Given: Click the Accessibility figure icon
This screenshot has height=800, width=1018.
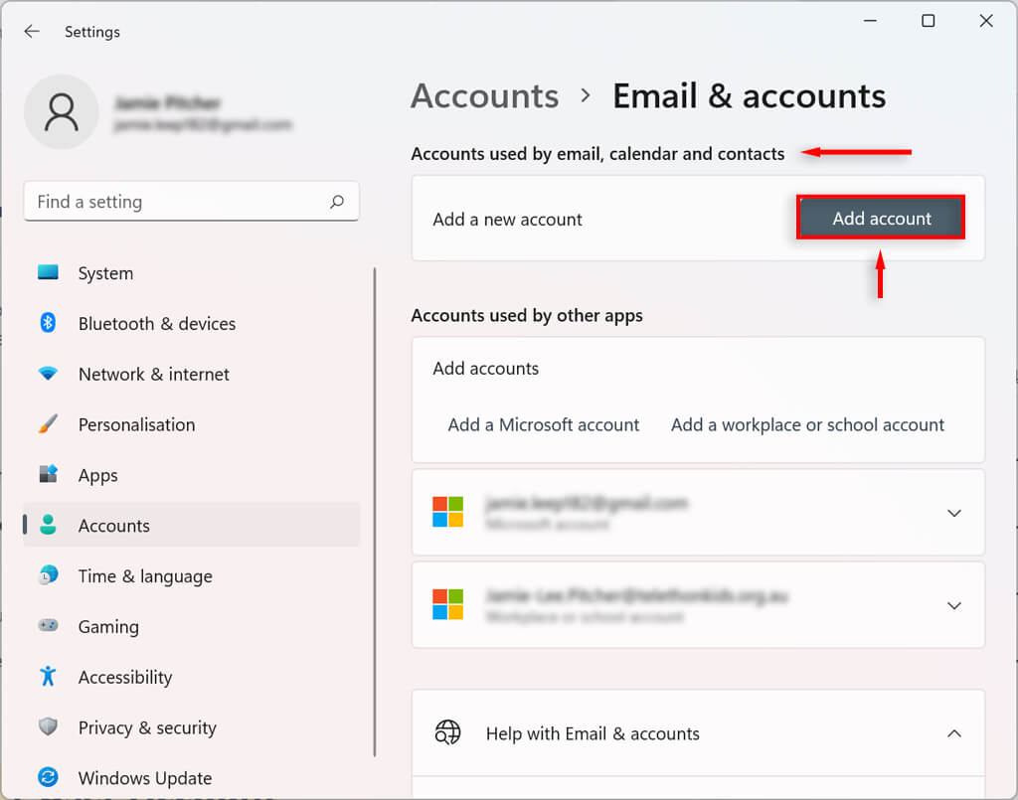Looking at the screenshot, I should 48,677.
